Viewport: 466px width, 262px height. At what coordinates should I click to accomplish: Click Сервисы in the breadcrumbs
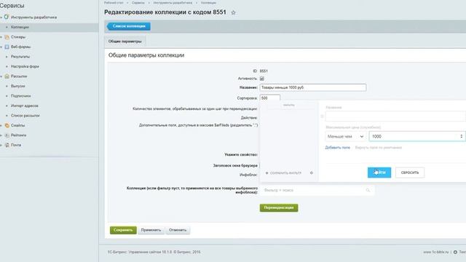138,3
